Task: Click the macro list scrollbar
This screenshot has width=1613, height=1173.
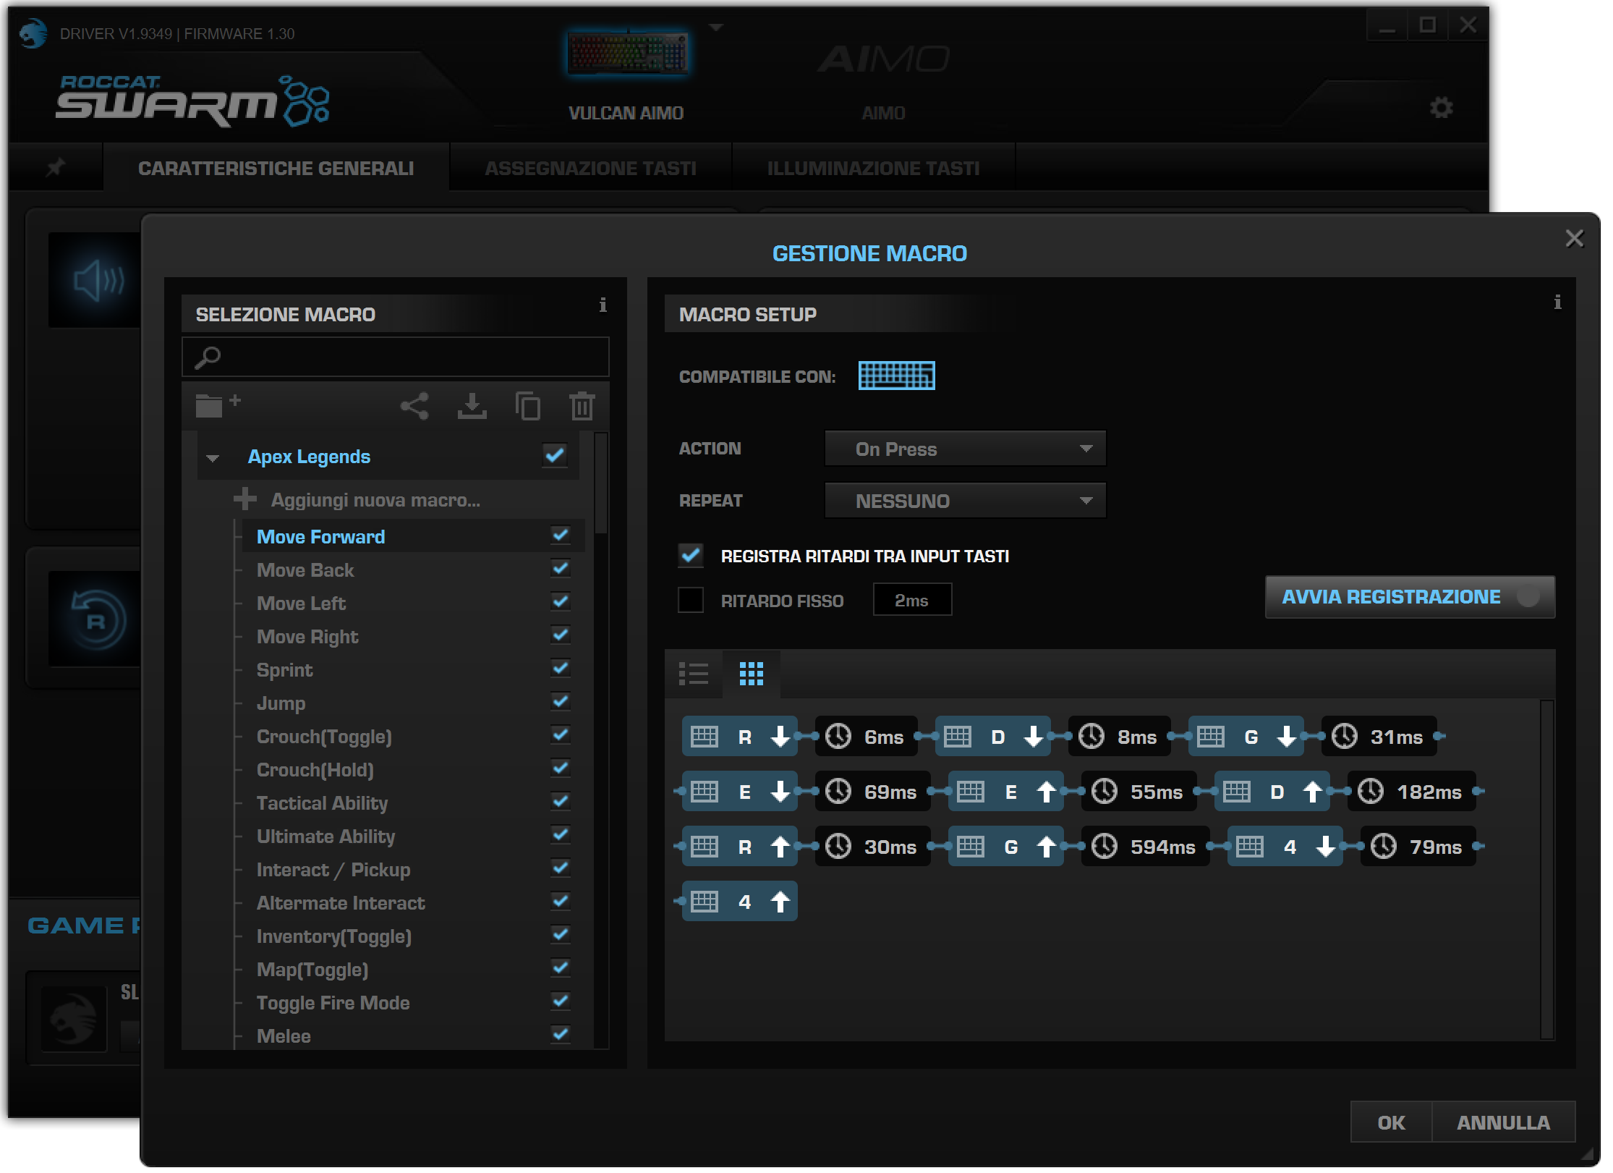Action: click(x=600, y=483)
